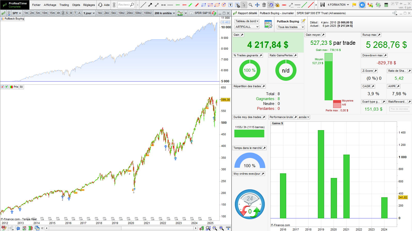The image size is (412, 231).
Task: Click the wrench next to Drawdown max
Action: 385,55
